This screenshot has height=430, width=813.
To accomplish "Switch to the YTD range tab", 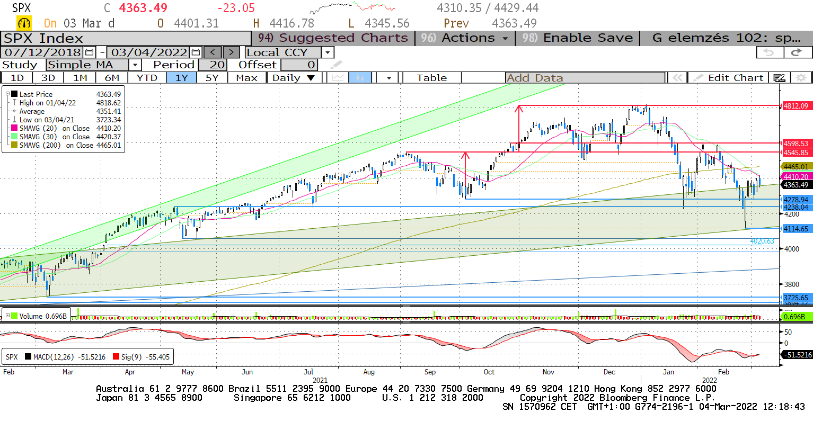I will (147, 78).
